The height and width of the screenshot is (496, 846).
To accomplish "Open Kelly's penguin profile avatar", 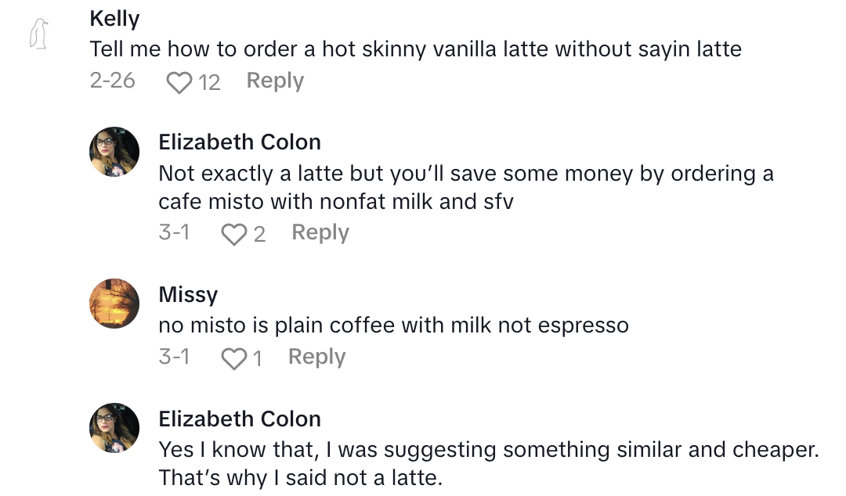I will [39, 36].
